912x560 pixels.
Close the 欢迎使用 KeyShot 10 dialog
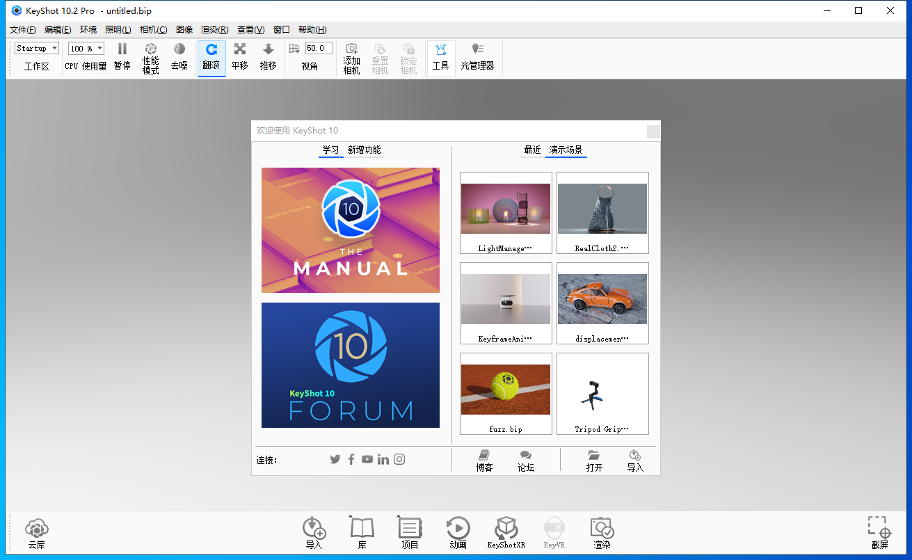(x=653, y=131)
